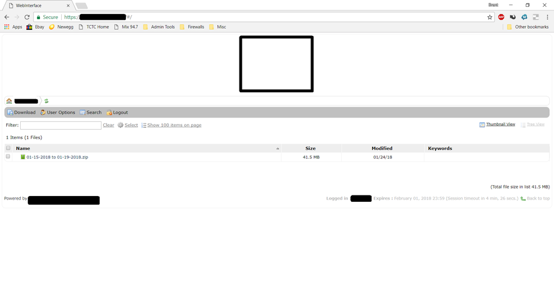Viewport: 554px width, 297px height.
Task: Click the Secure padlock site info
Action: [x=47, y=17]
